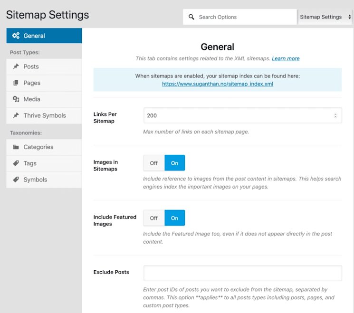Adjust Links Per Sitemap stepper arrows

[335, 115]
